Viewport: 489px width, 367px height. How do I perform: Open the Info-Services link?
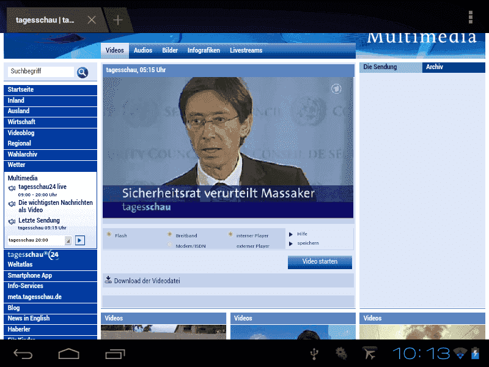(x=50, y=286)
